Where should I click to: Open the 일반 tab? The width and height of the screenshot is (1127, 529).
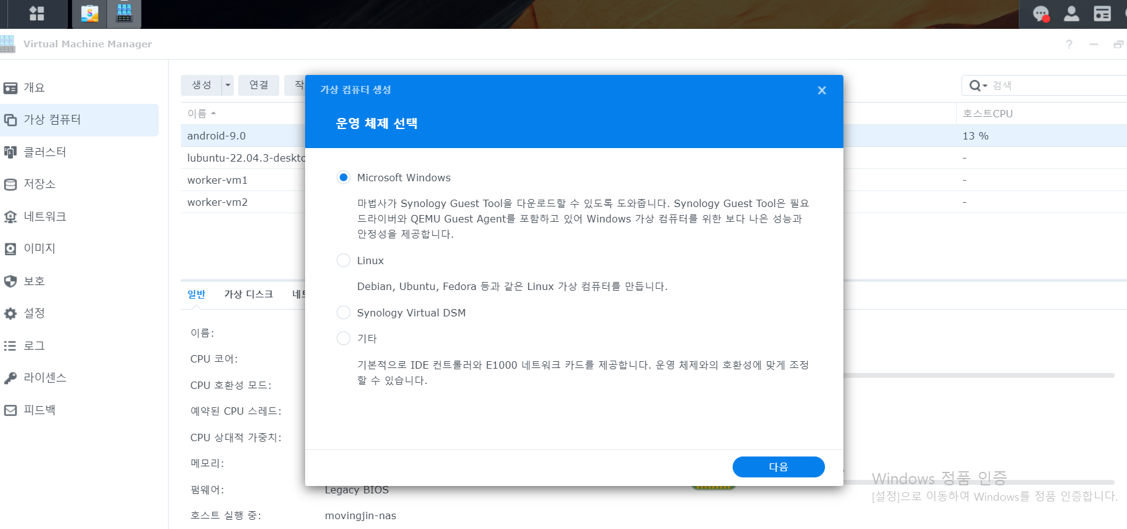[x=196, y=294]
